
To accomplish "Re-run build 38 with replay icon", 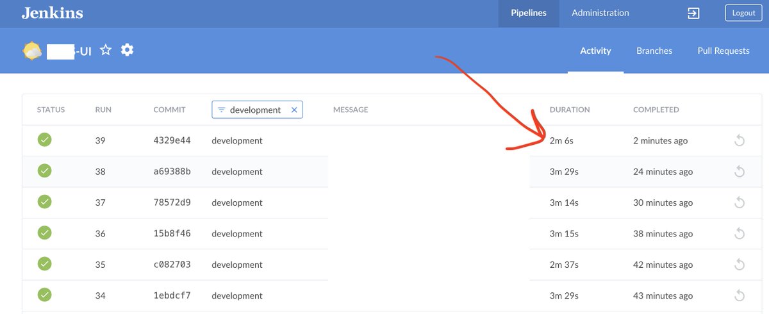I will (739, 172).
